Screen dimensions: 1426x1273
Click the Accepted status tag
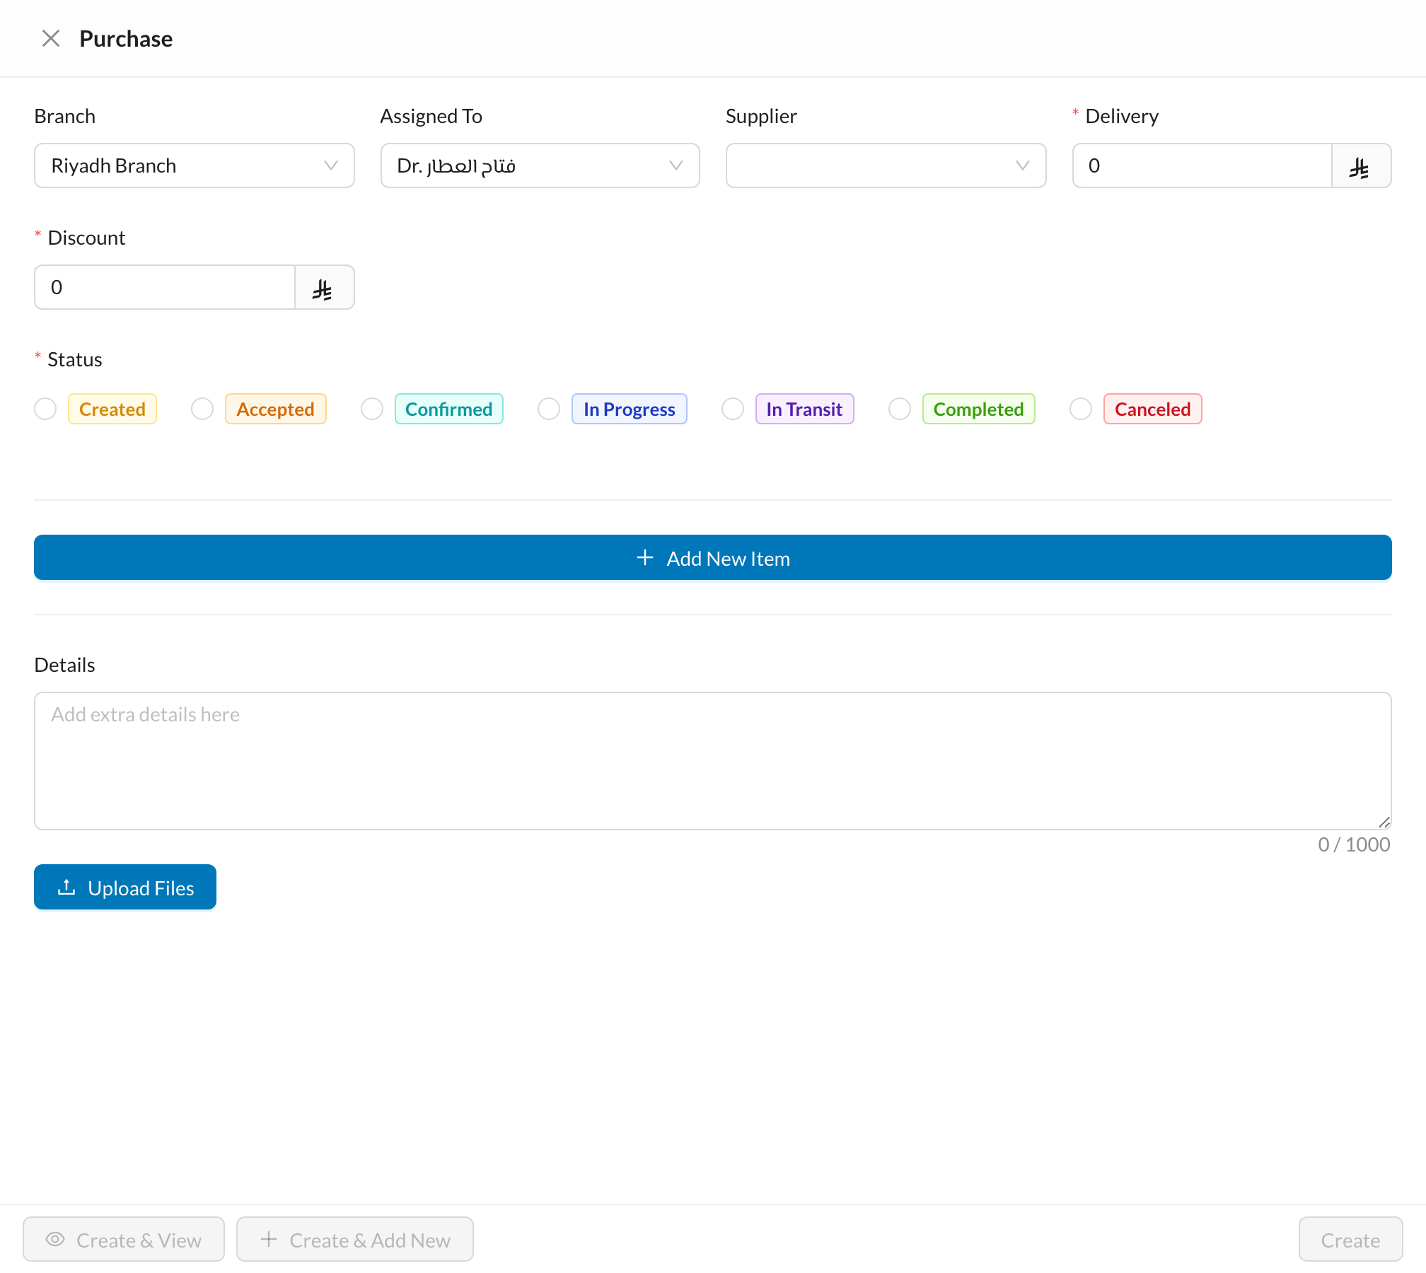276,409
